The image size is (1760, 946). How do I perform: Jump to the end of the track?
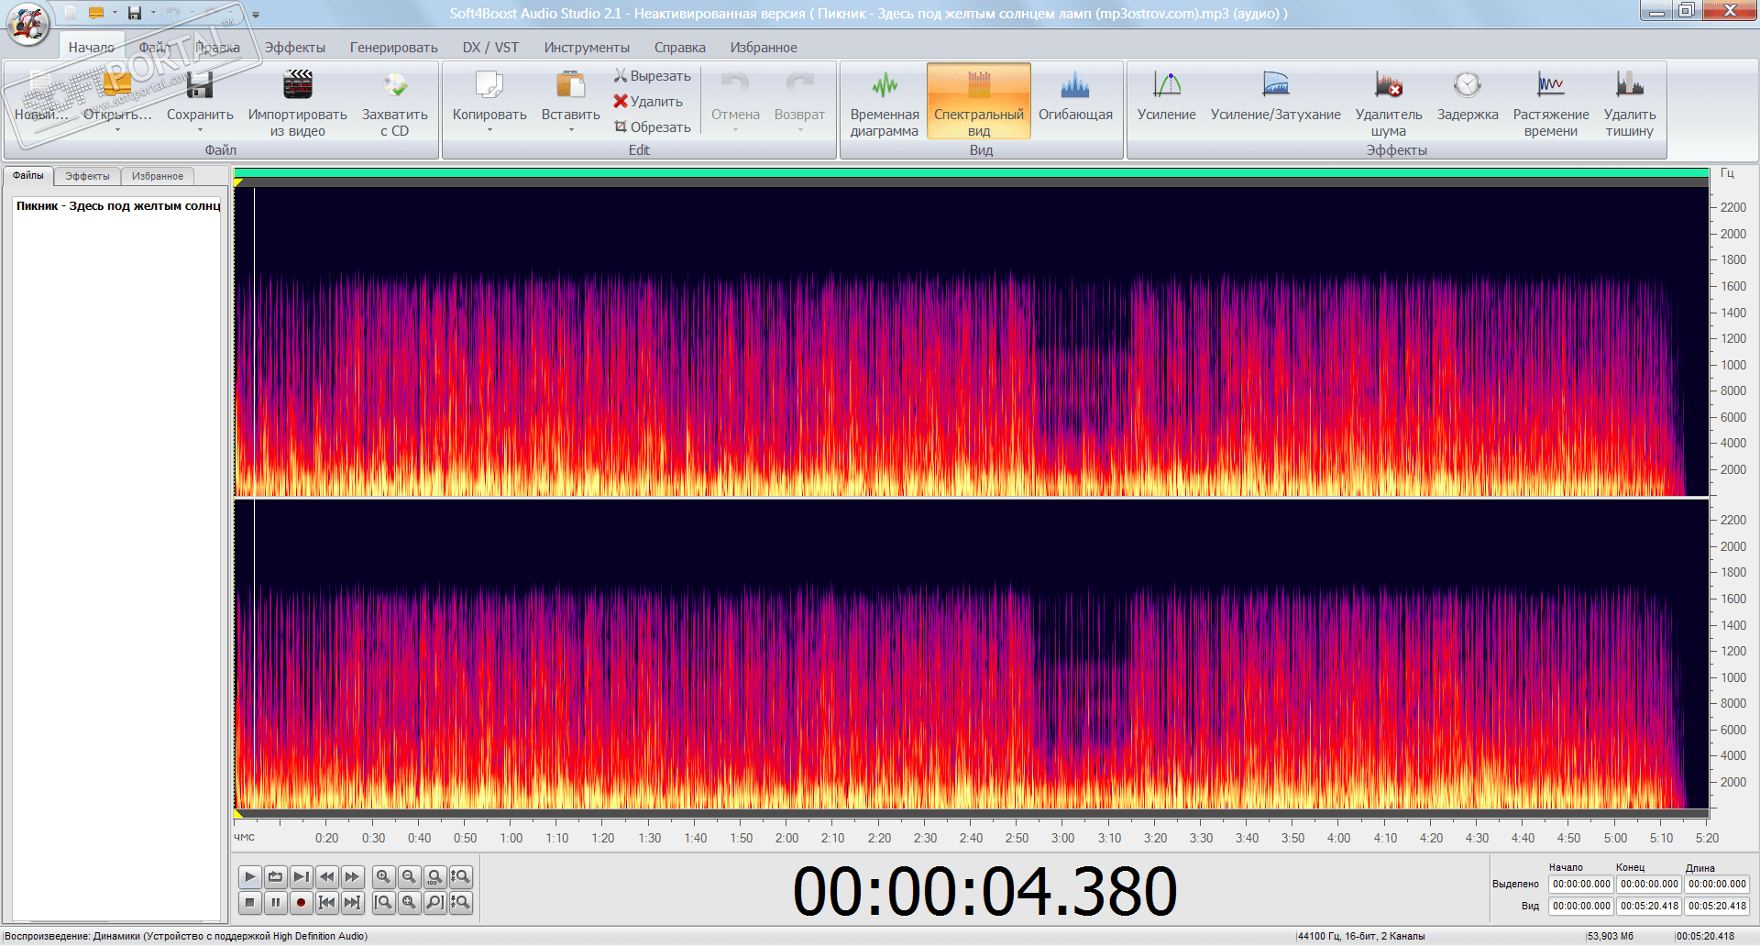352,903
